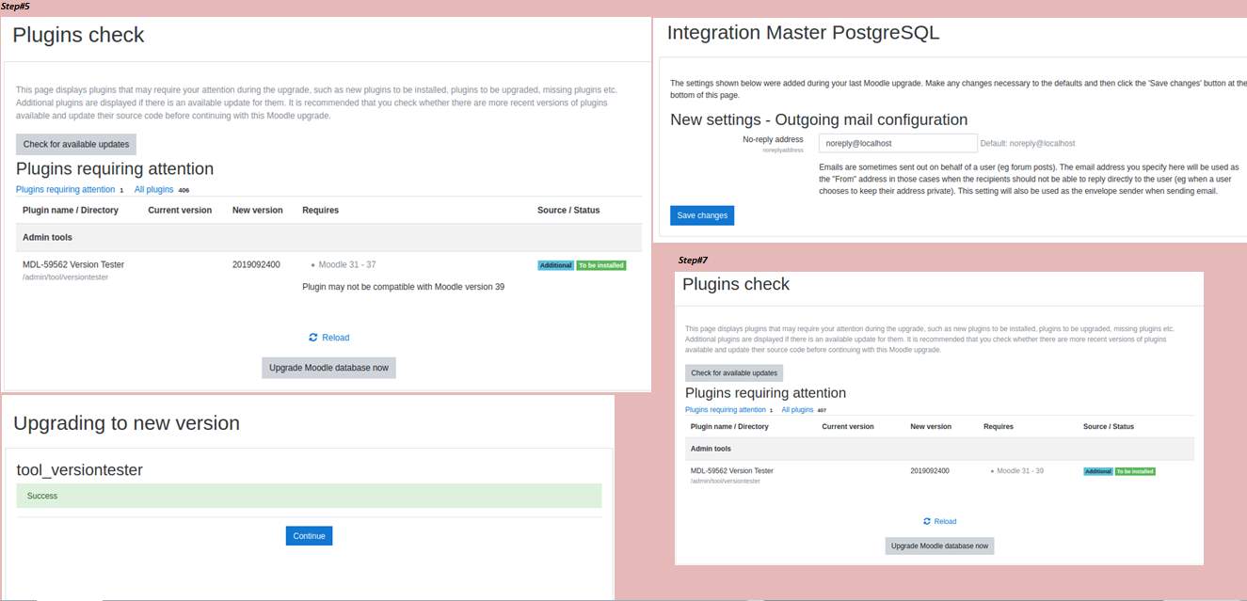
Task: Click Upgrade Moodle database now in Step 5 panel
Action: pos(328,368)
